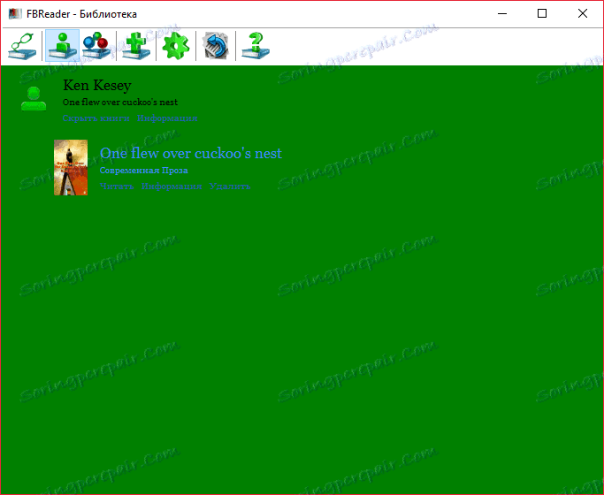Click the rotate/return blue arrow icon
Viewport: 604px width, 495px height.
tap(216, 46)
